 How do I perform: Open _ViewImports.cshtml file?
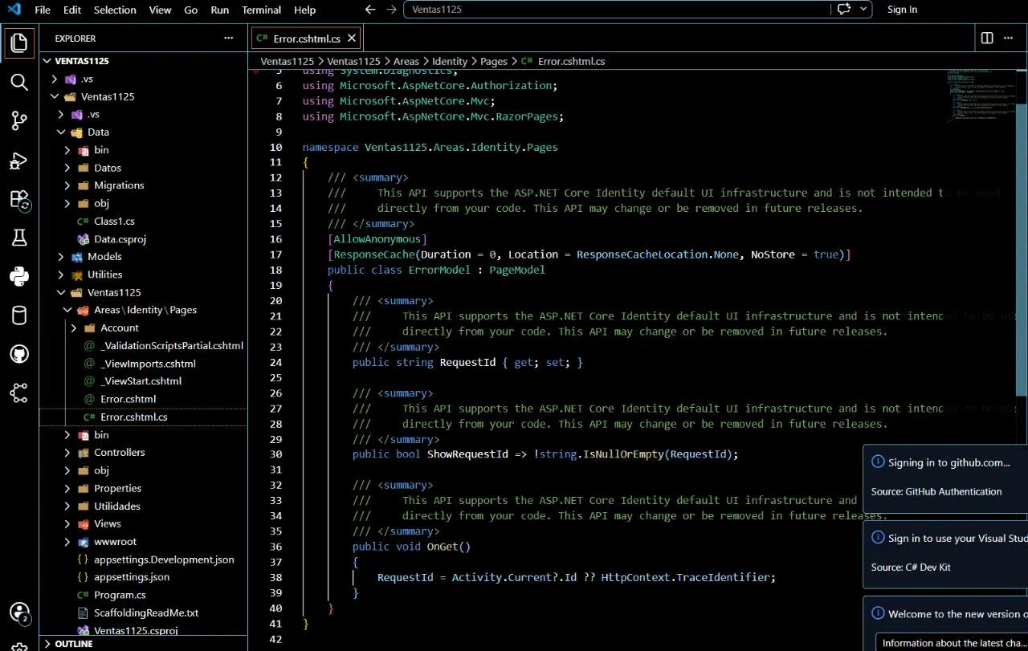148,364
